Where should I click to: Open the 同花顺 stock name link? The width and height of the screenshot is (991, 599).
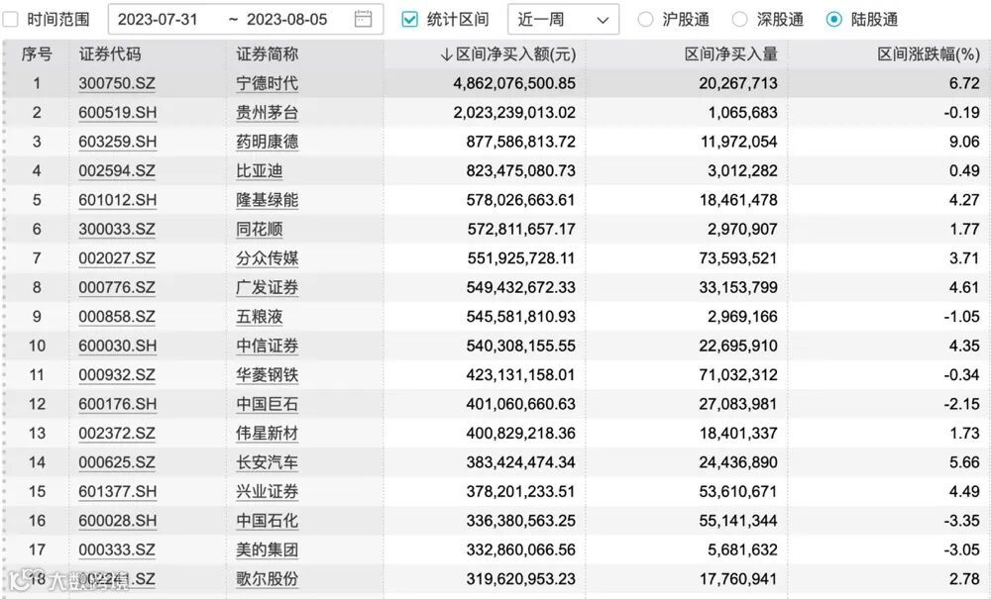tap(259, 229)
